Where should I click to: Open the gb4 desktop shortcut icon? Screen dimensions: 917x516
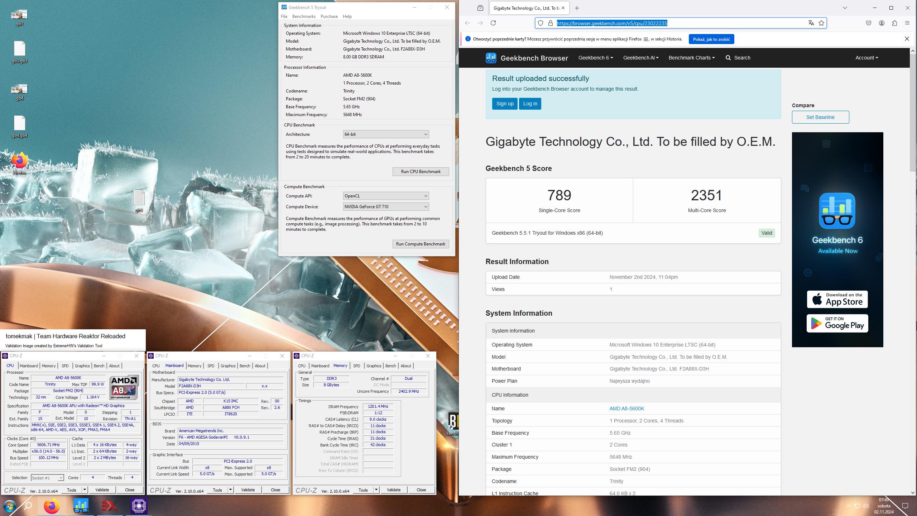tap(19, 92)
